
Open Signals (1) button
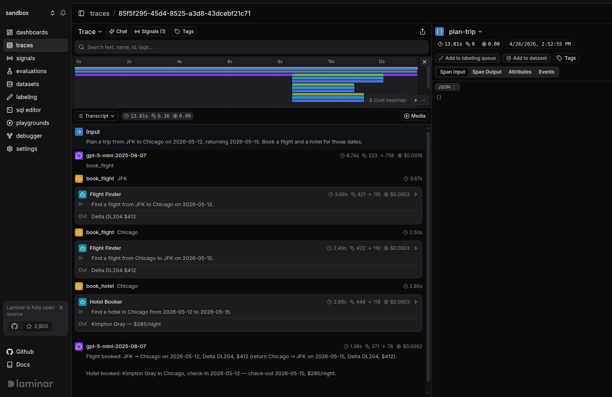click(150, 32)
